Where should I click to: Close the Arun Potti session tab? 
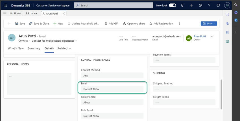64,14
